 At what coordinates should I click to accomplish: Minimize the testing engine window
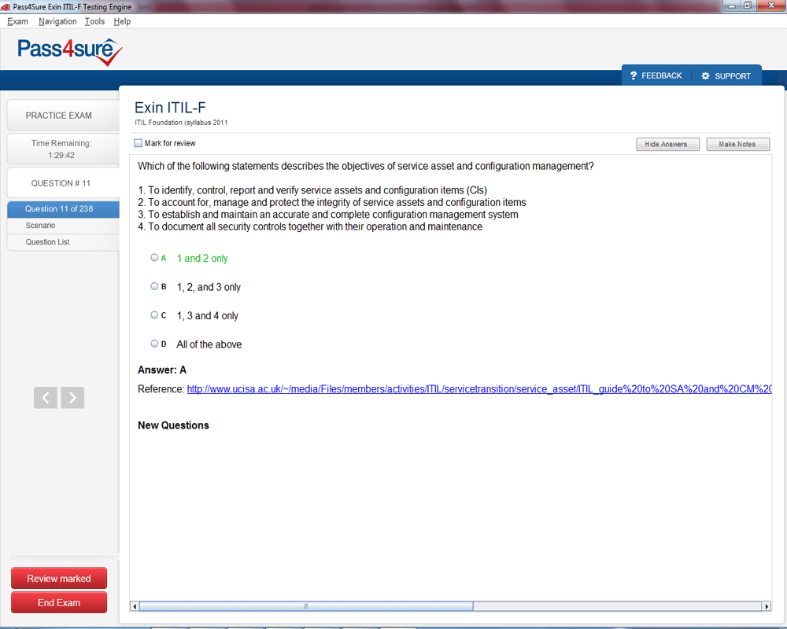tap(731, 6)
